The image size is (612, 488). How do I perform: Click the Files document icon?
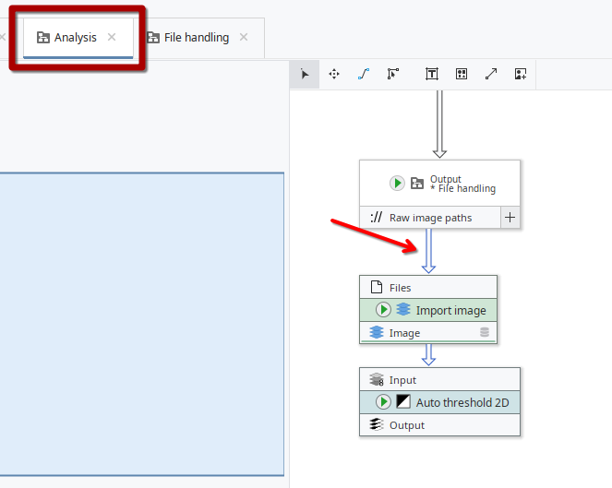pos(377,287)
